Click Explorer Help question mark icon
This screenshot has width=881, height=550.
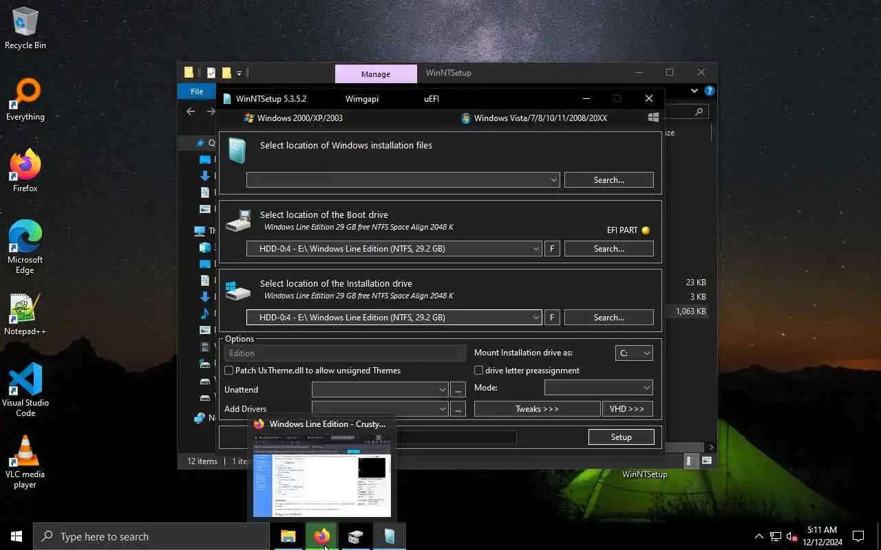pos(710,91)
